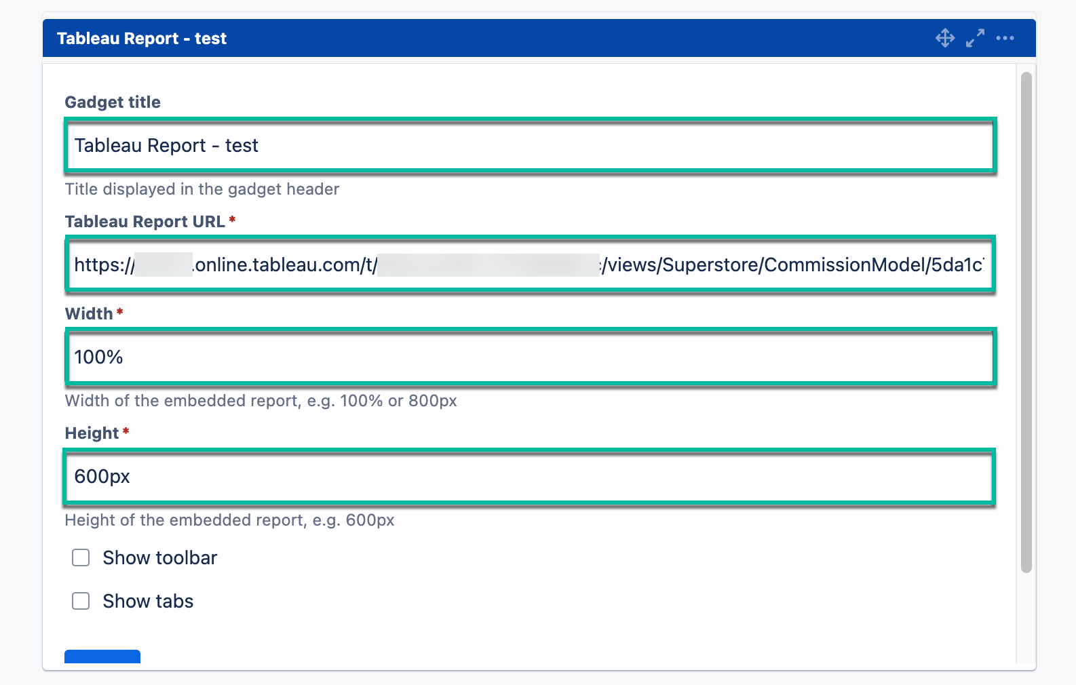Viewport: 1076px width, 685px height.
Task: Click the "Height" field label
Action: [x=92, y=433]
